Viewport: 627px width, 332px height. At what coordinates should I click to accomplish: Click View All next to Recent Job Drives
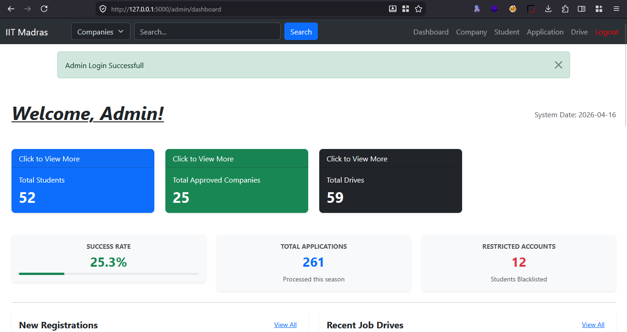click(593, 325)
